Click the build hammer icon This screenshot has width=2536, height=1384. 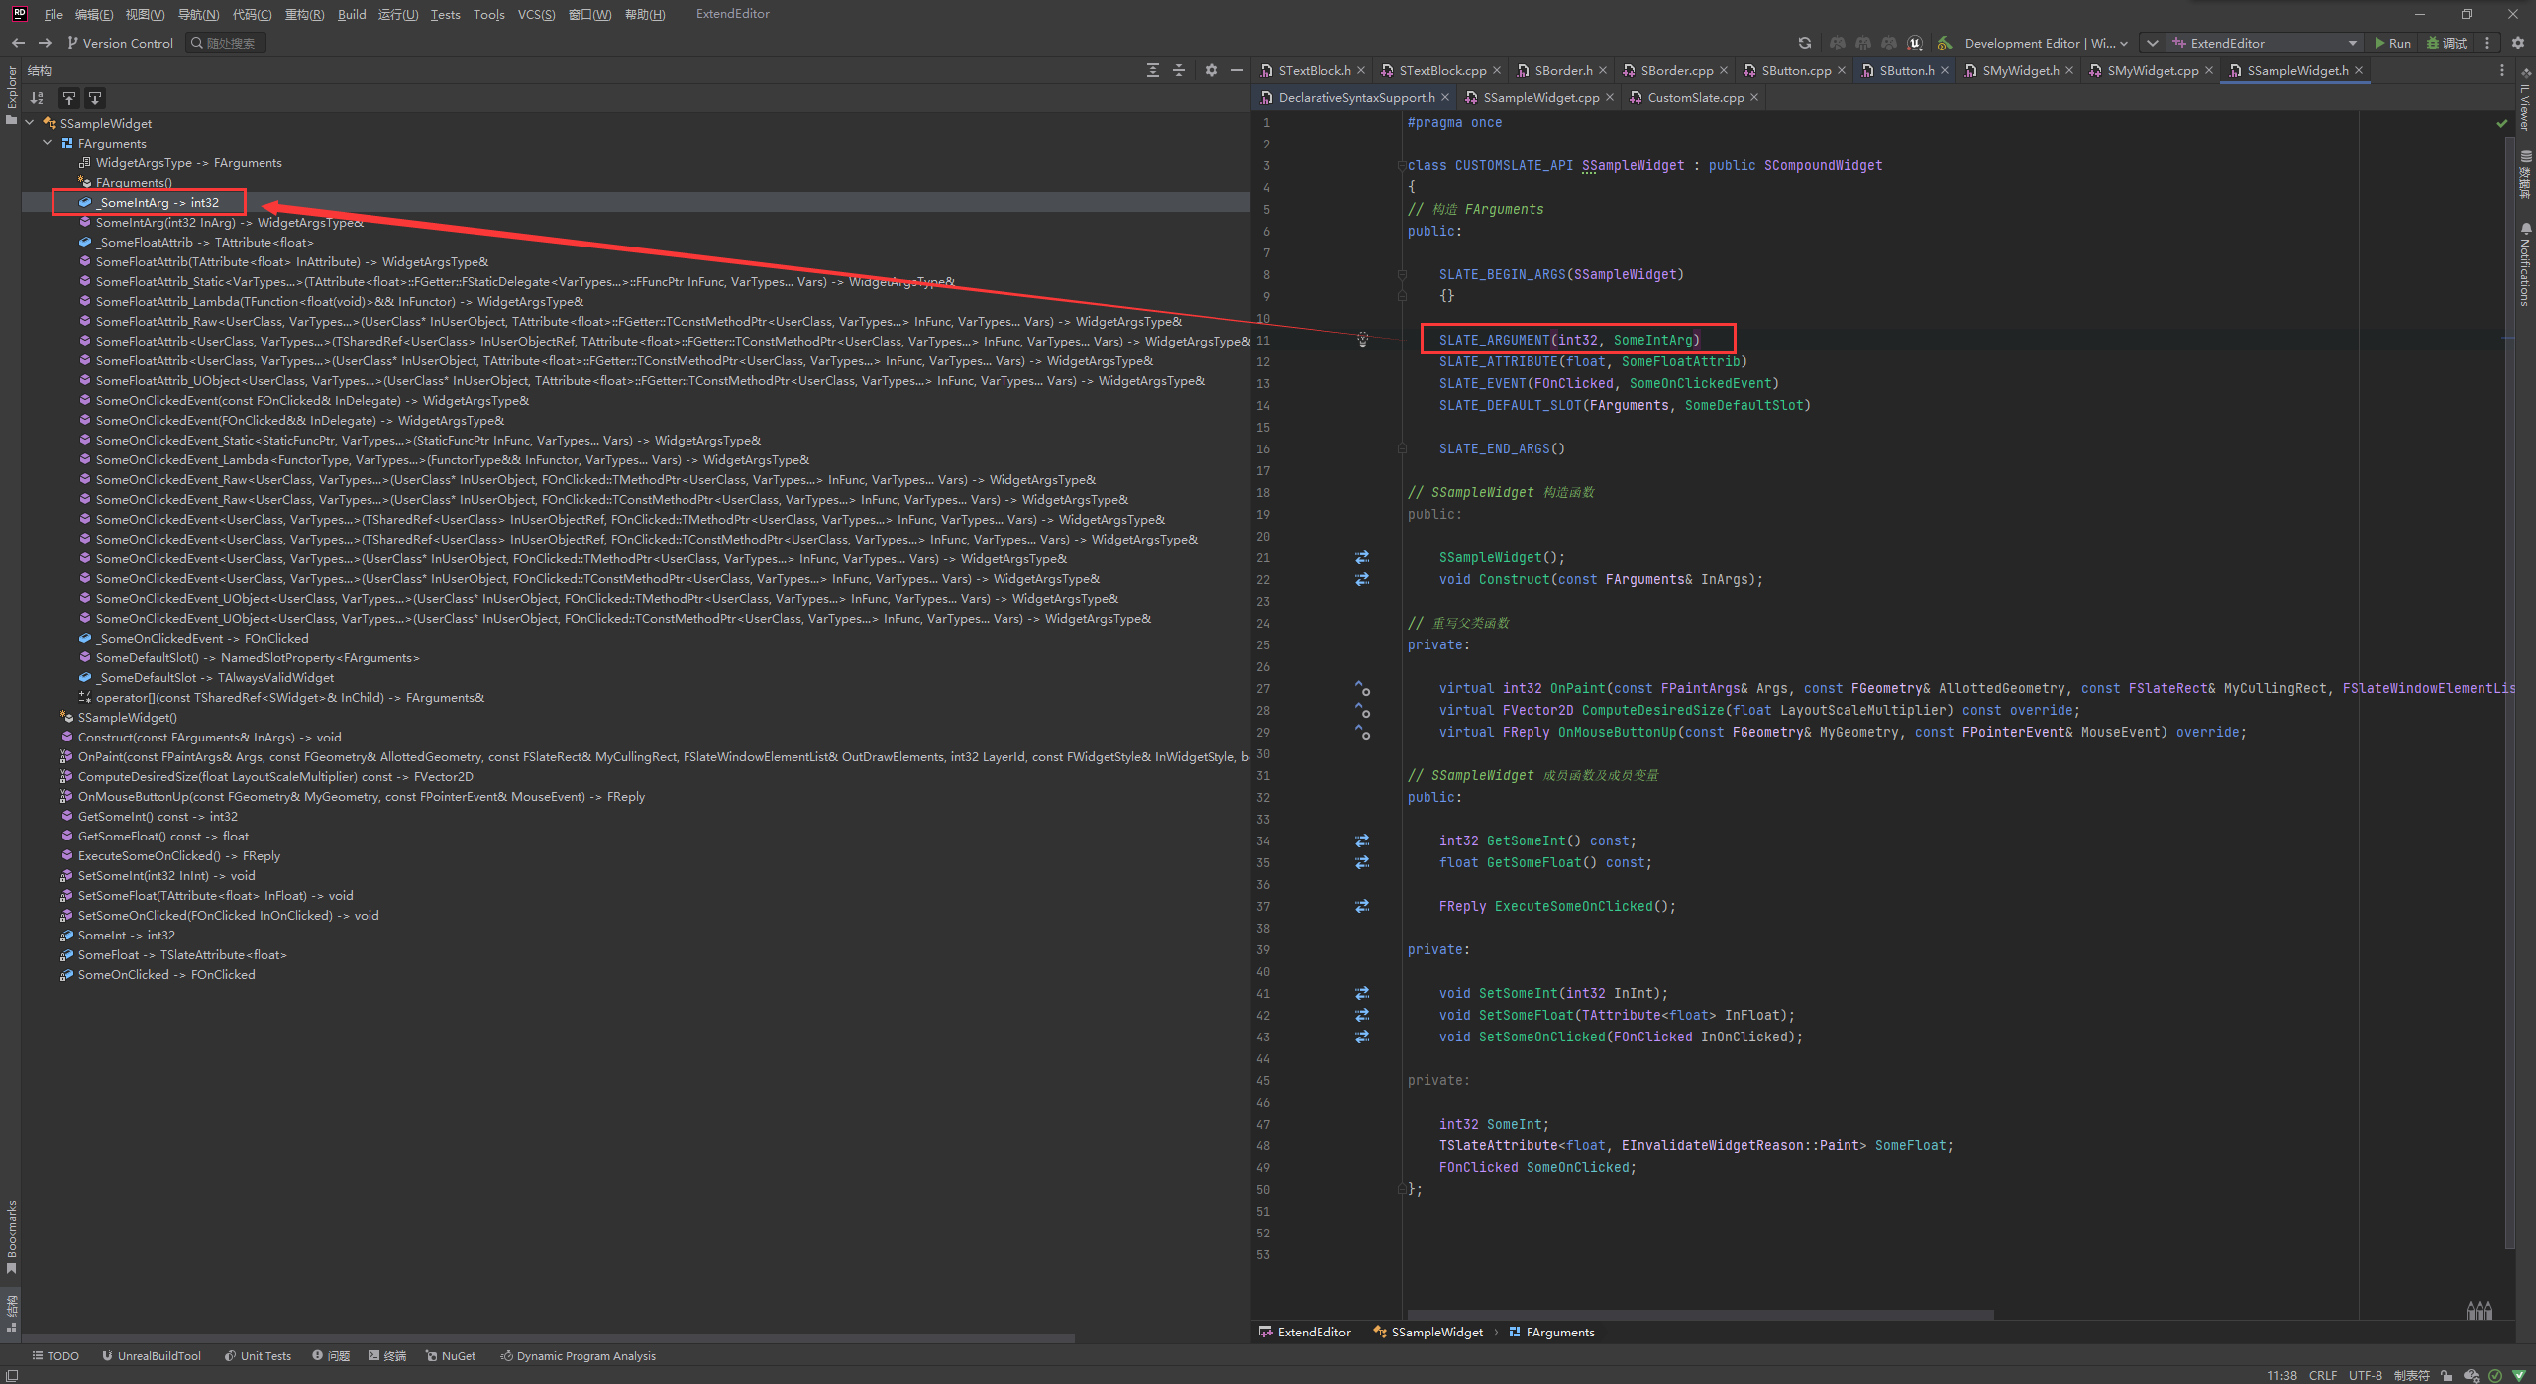click(1944, 43)
